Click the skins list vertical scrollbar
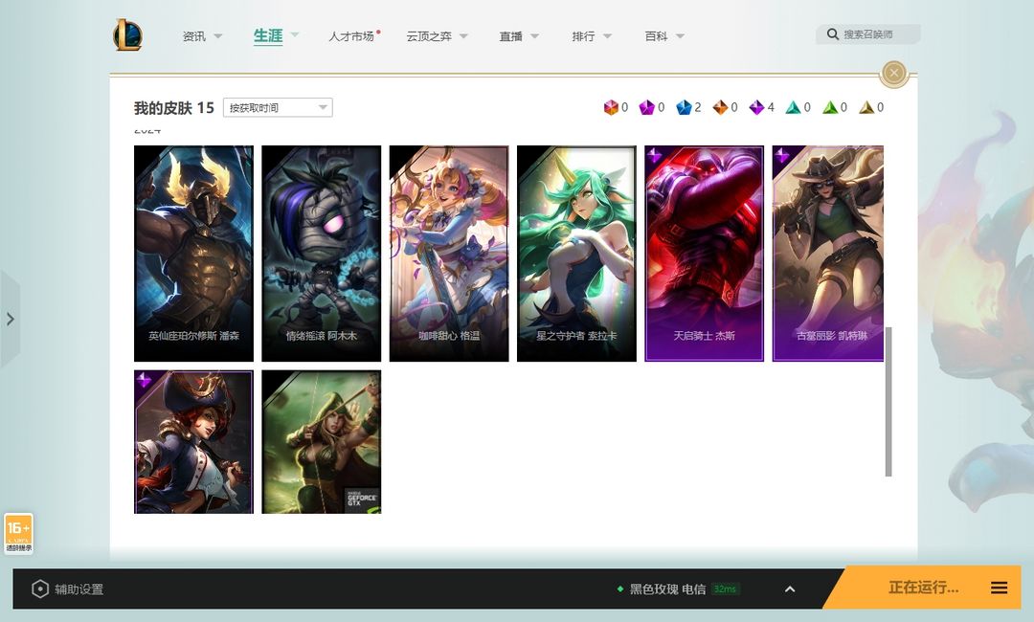Viewport: 1034px width, 622px height. pyautogui.click(x=888, y=401)
